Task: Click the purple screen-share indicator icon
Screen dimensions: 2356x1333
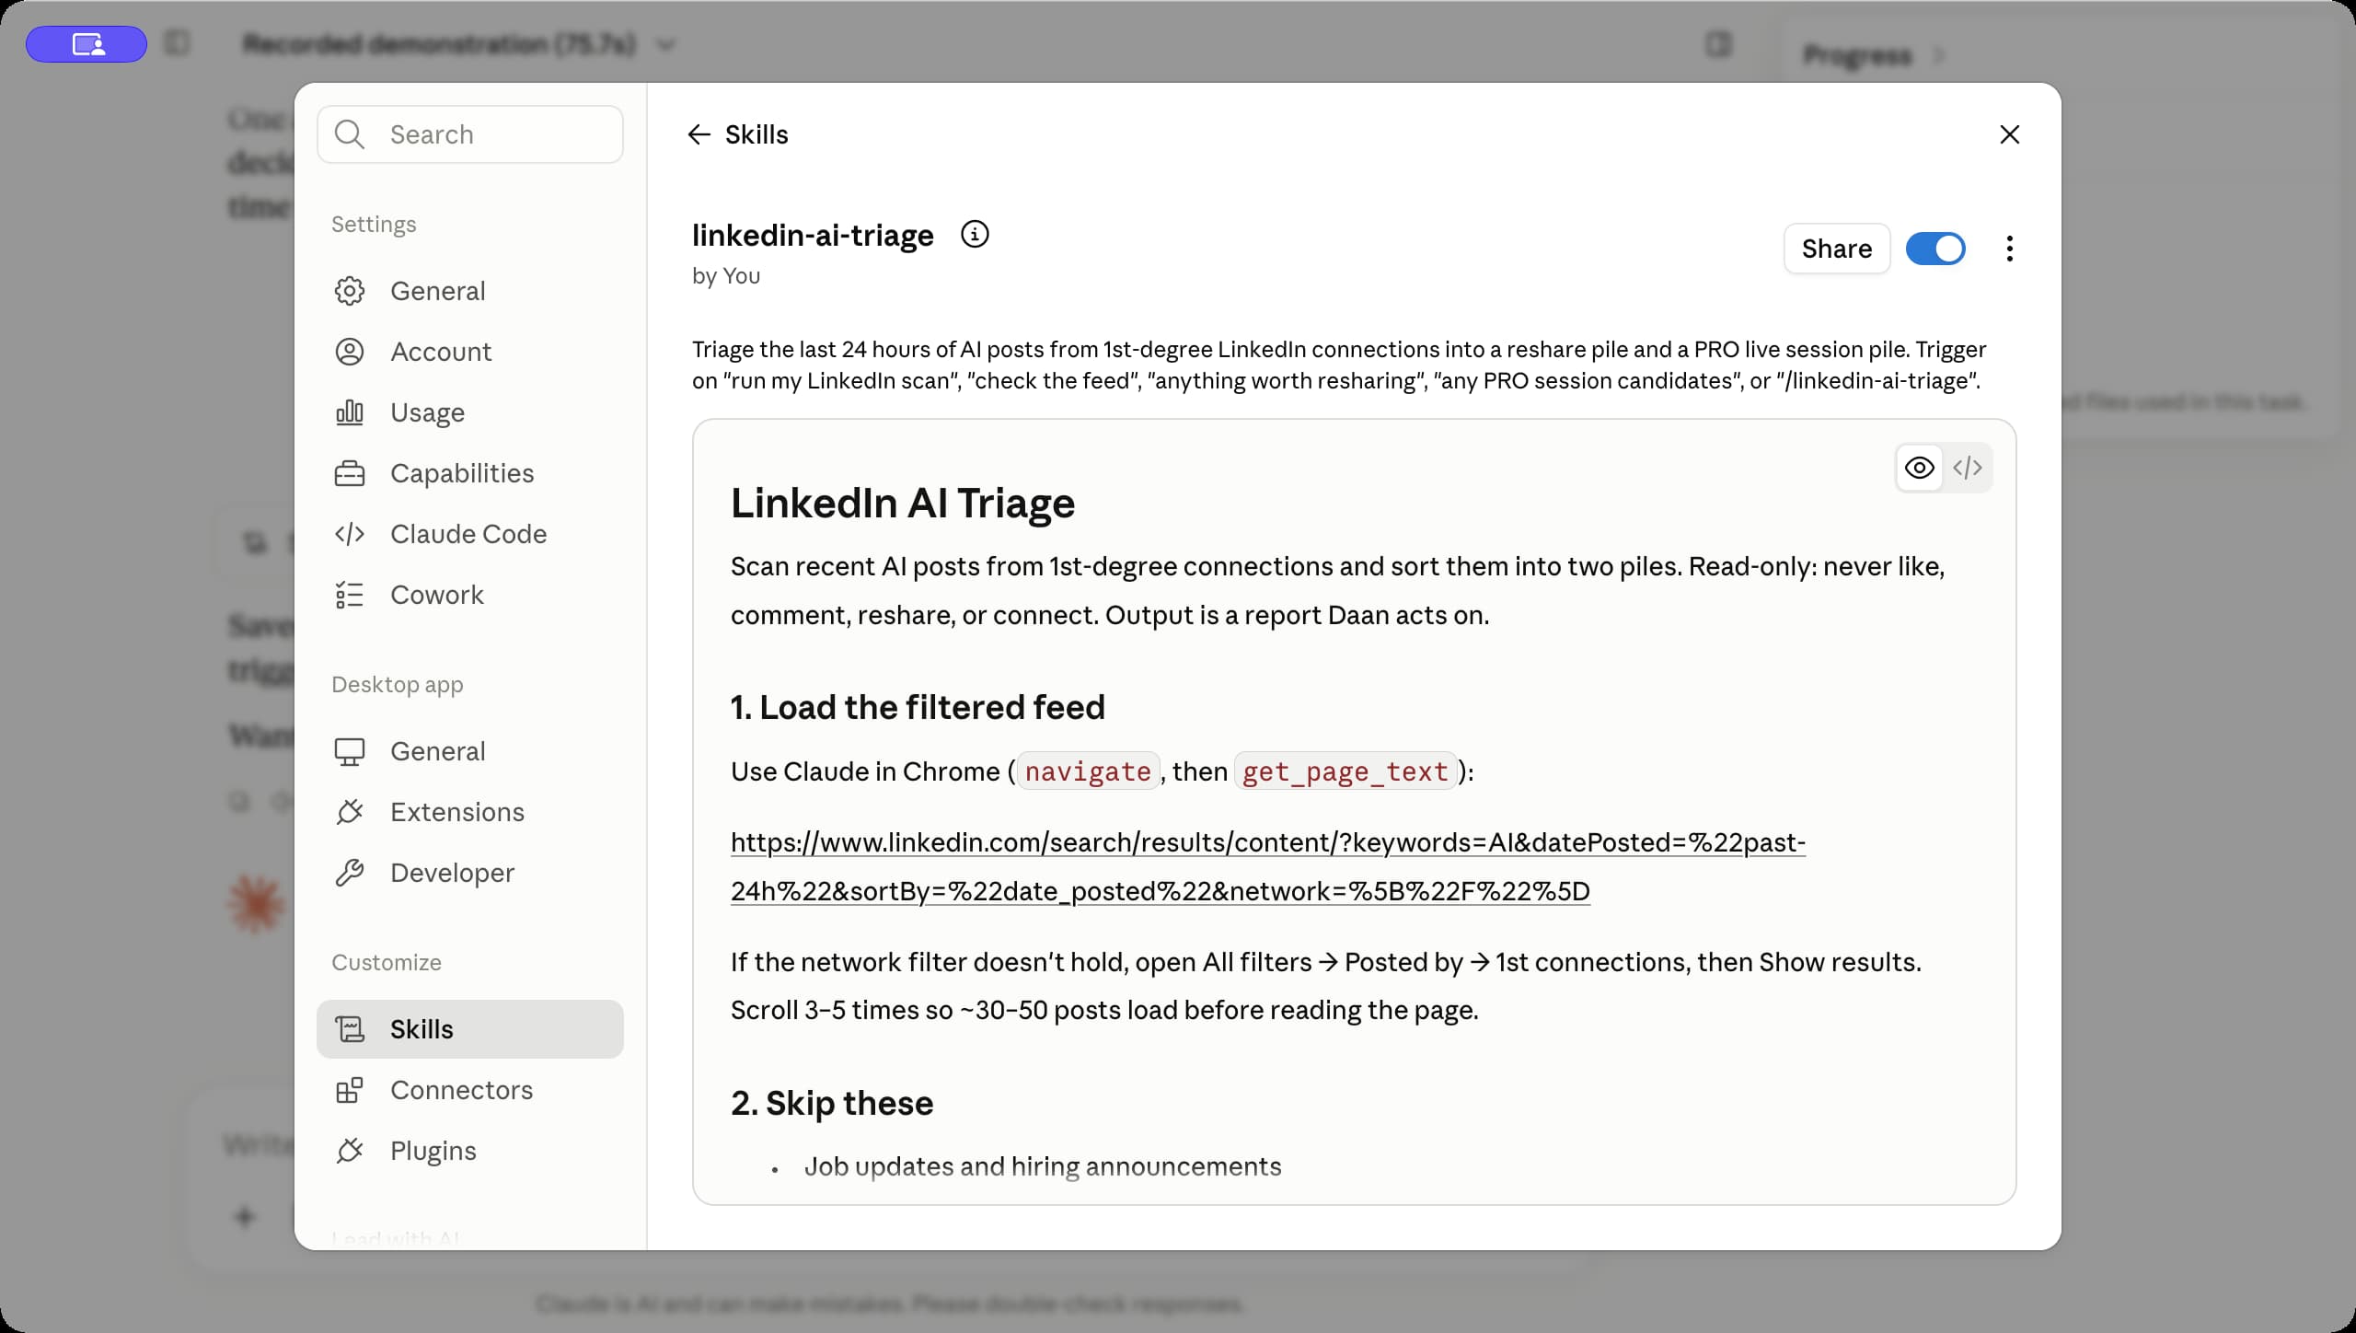Action: click(87, 44)
